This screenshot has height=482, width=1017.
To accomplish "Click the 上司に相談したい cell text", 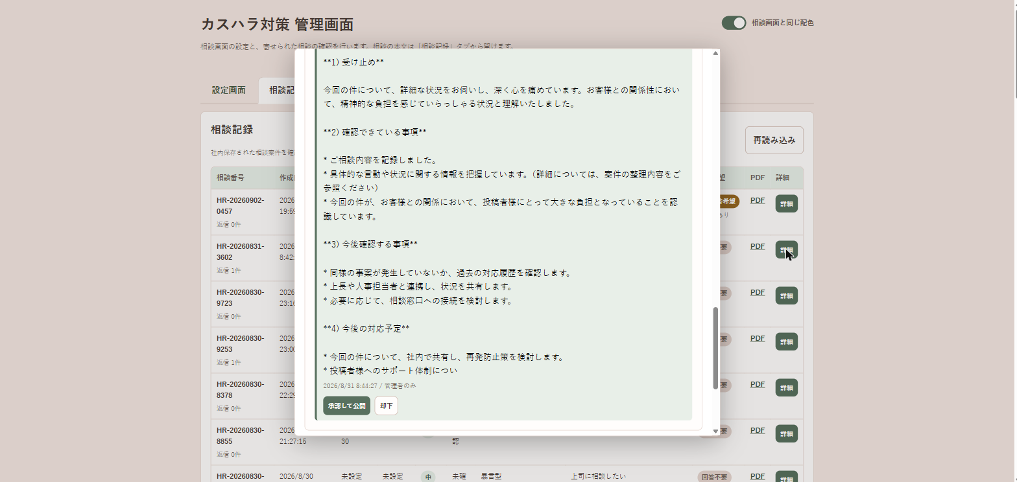I will [x=599, y=476].
